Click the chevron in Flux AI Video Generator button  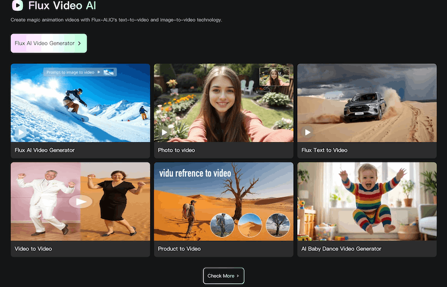[79, 44]
